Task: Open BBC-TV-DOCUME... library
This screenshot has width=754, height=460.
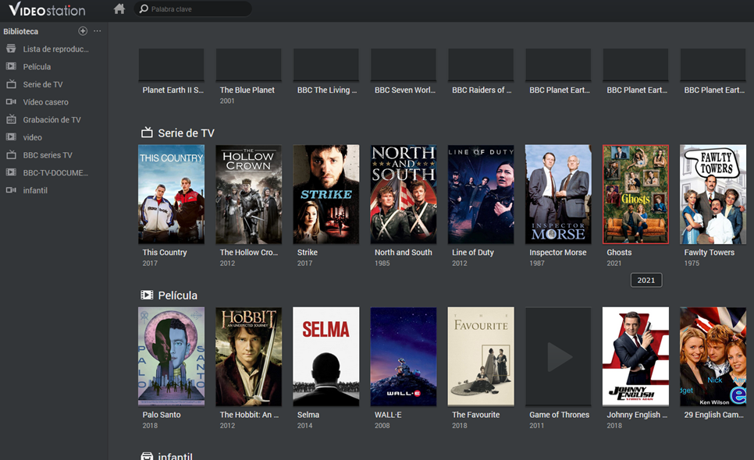Action: click(x=54, y=172)
